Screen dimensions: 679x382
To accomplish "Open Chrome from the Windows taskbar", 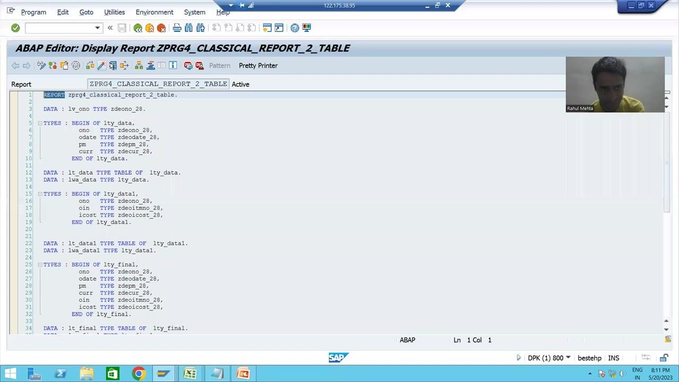I will point(138,374).
